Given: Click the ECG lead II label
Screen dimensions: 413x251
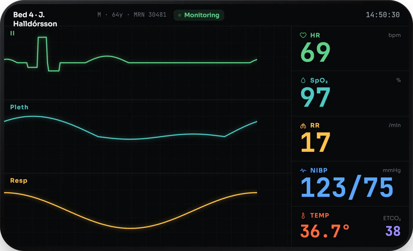Looking at the screenshot, I should [x=12, y=33].
